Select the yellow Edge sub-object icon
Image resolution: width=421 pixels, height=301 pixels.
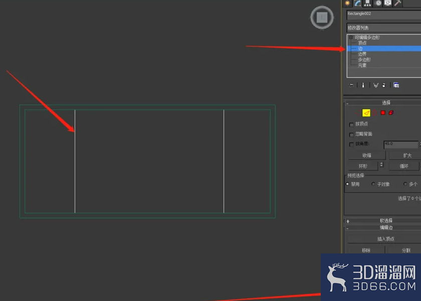pos(366,113)
